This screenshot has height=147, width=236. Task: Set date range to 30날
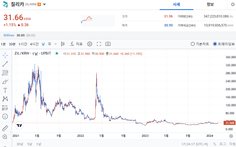point(20,144)
